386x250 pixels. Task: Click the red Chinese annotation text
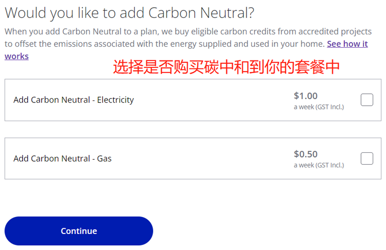226,67
